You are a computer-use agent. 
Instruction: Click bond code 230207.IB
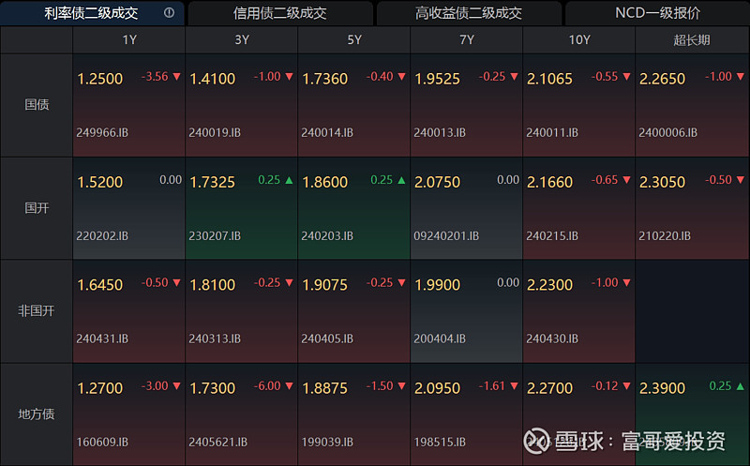215,236
